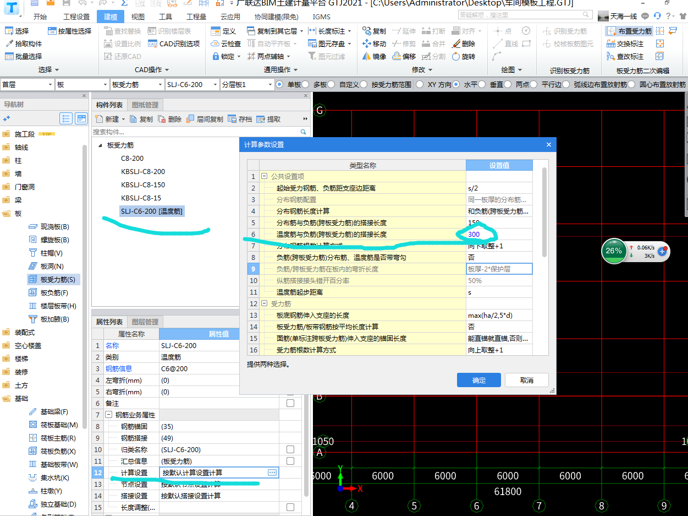Switch to 图层管理 tab
The width and height of the screenshot is (688, 516).
pyautogui.click(x=145, y=322)
